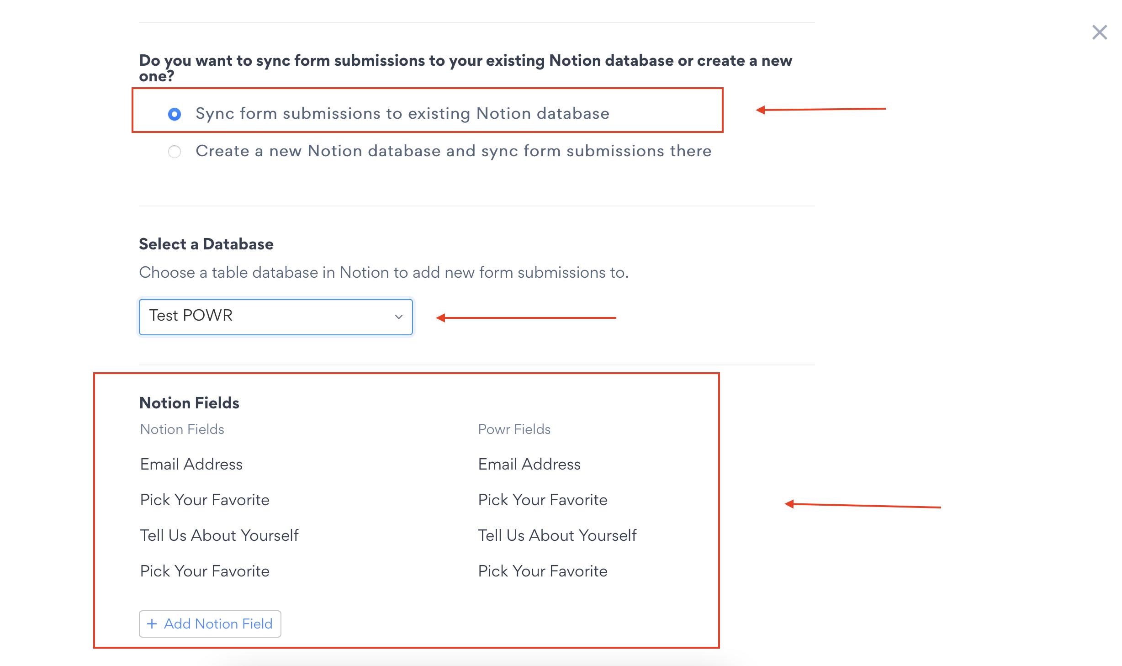Select Sync form submissions to existing Notion database
The height and width of the screenshot is (666, 1122).
[175, 114]
